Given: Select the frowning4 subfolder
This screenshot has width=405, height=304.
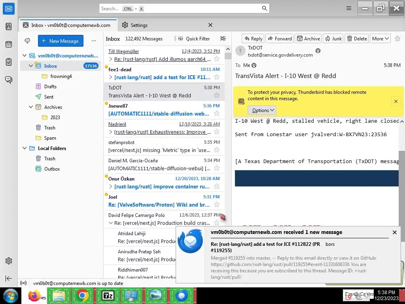Looking at the screenshot, I should 61,76.
